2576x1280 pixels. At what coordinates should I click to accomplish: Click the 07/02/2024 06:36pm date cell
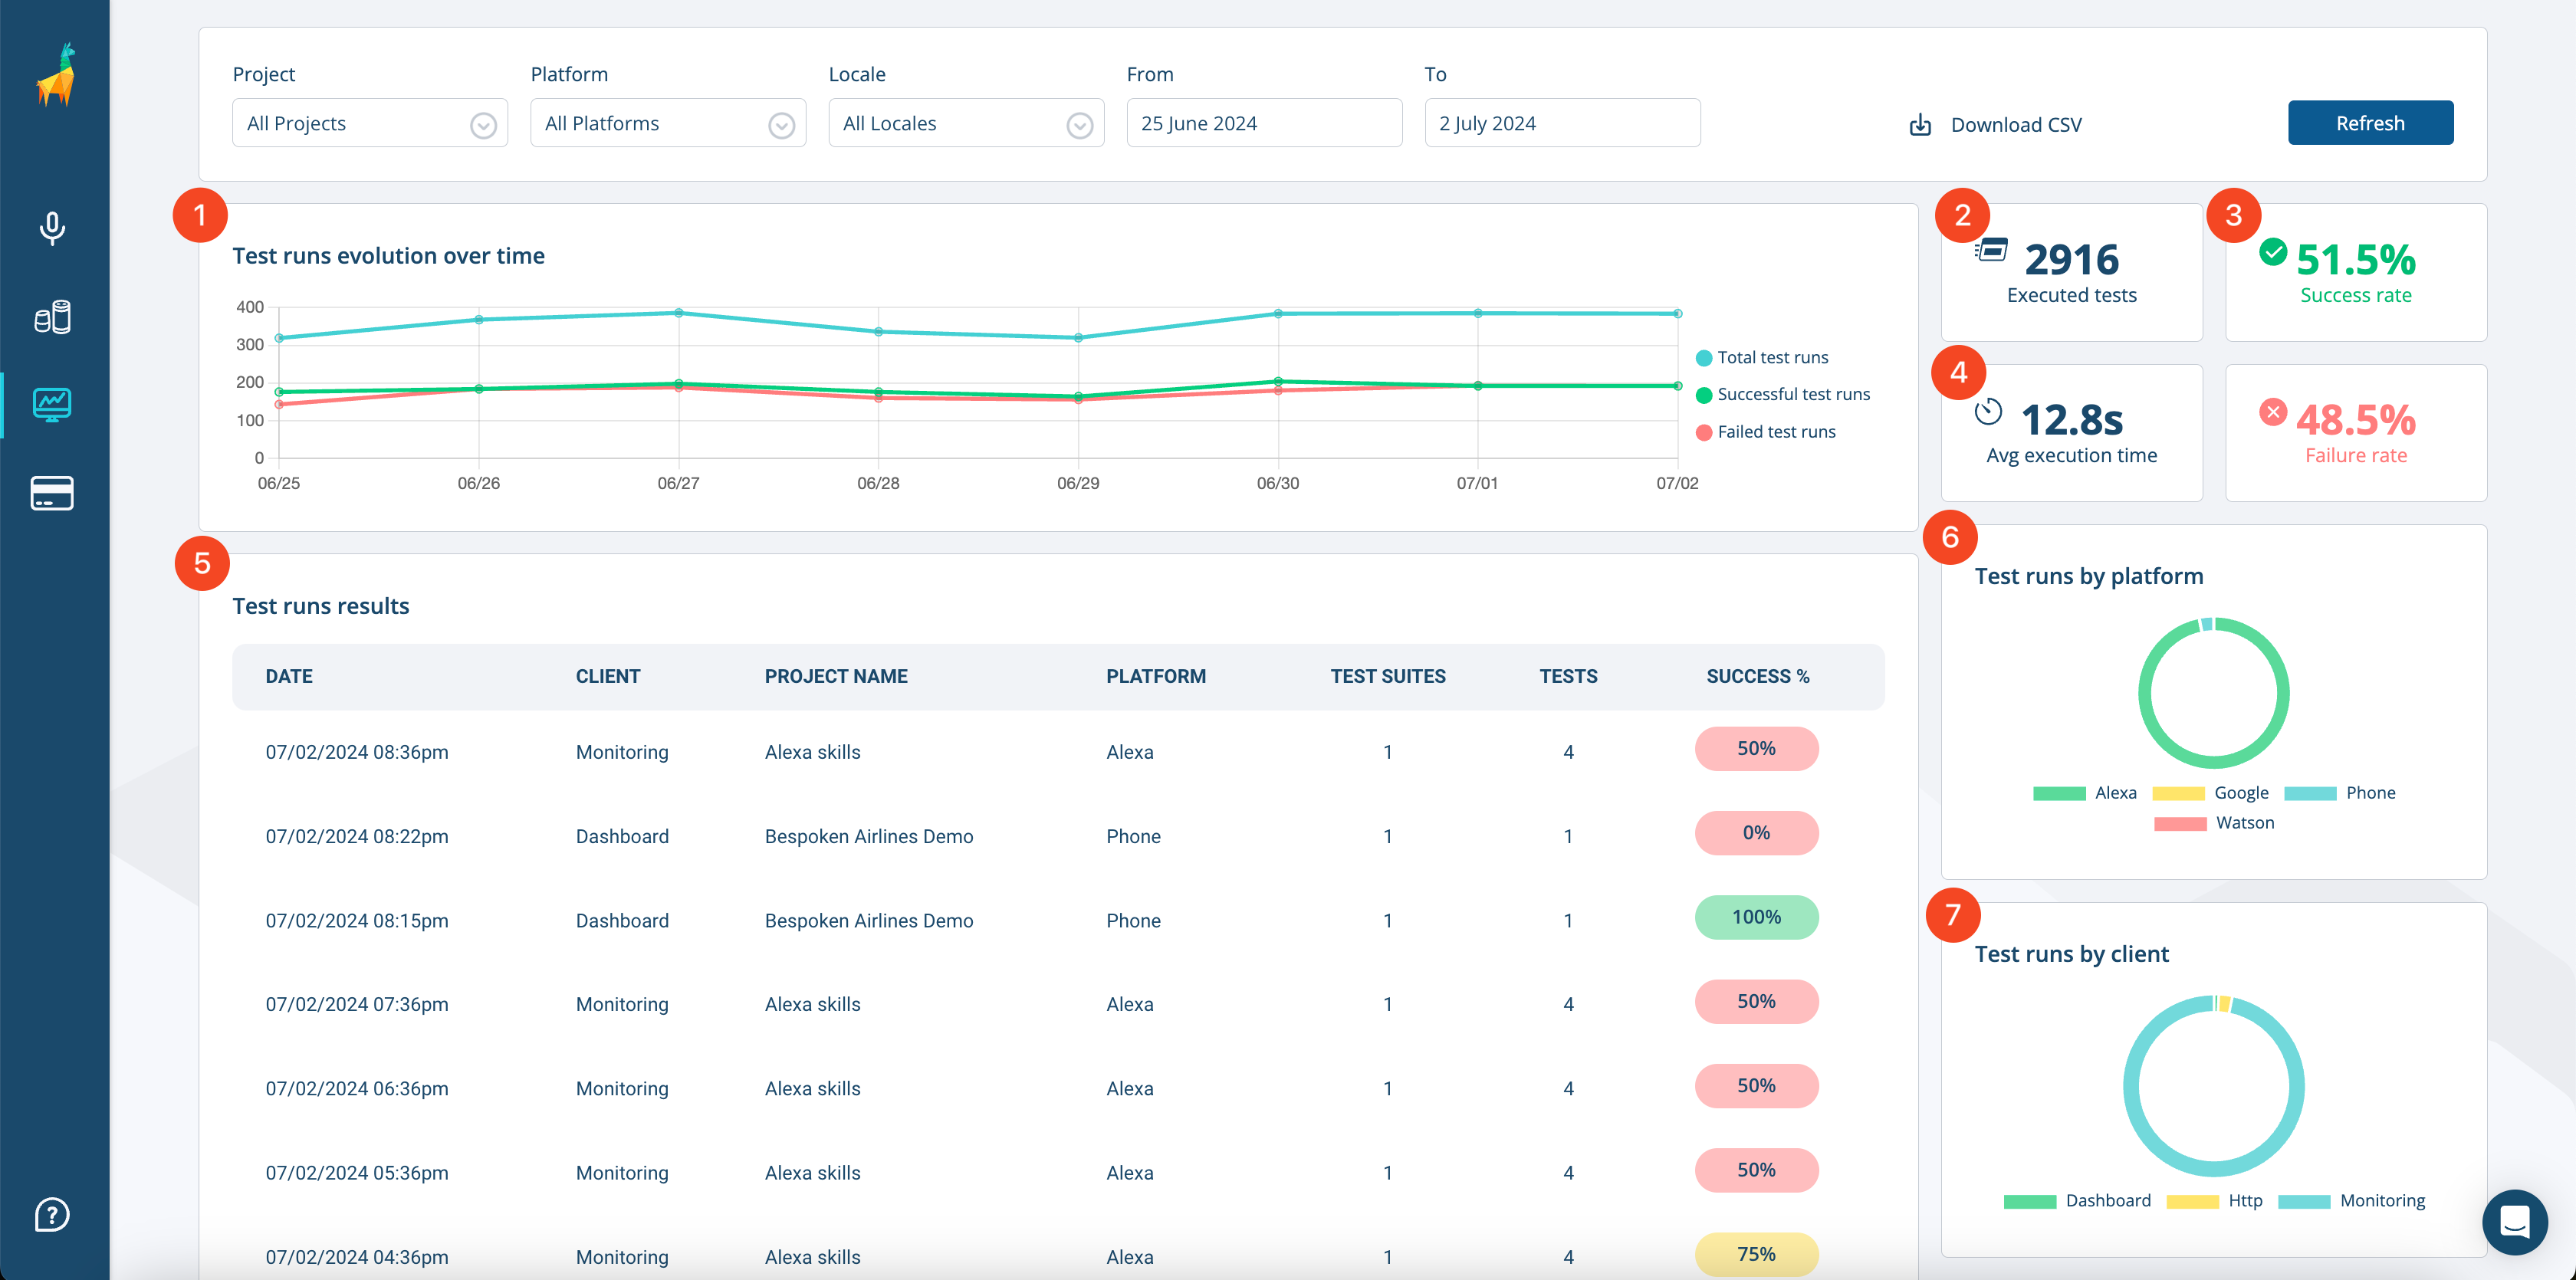pyautogui.click(x=357, y=1089)
